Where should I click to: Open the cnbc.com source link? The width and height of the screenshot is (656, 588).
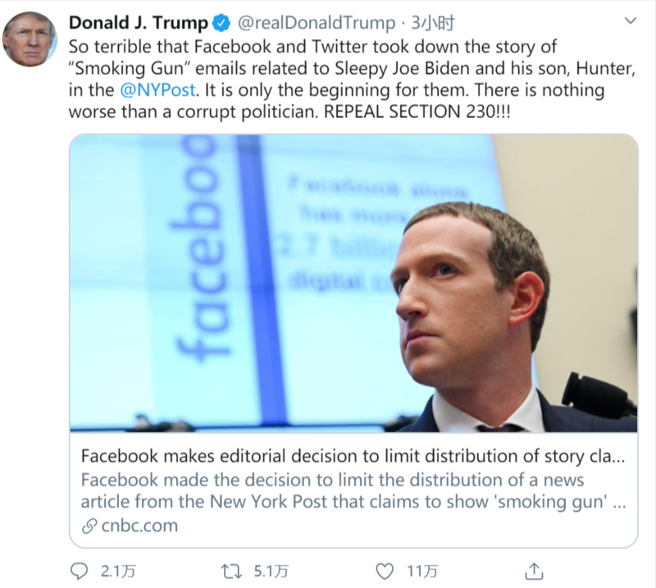[x=139, y=526]
